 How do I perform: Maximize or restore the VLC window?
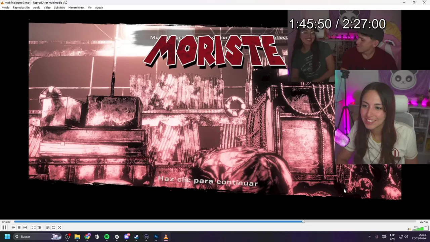coord(414,2)
